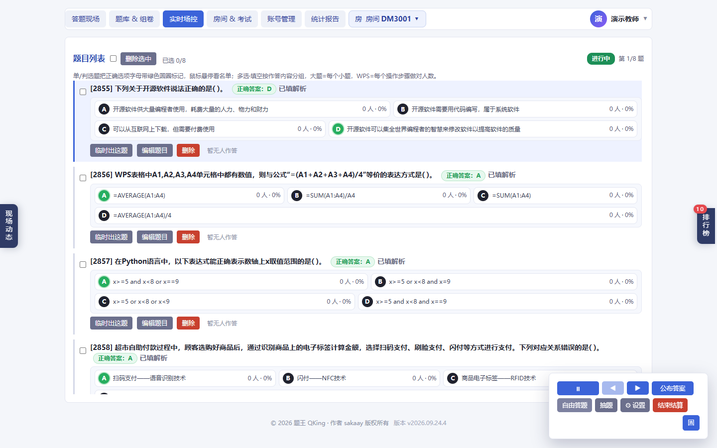
Task: Click the B circle beside 闪付——NFC技术
Action: pyautogui.click(x=288, y=378)
